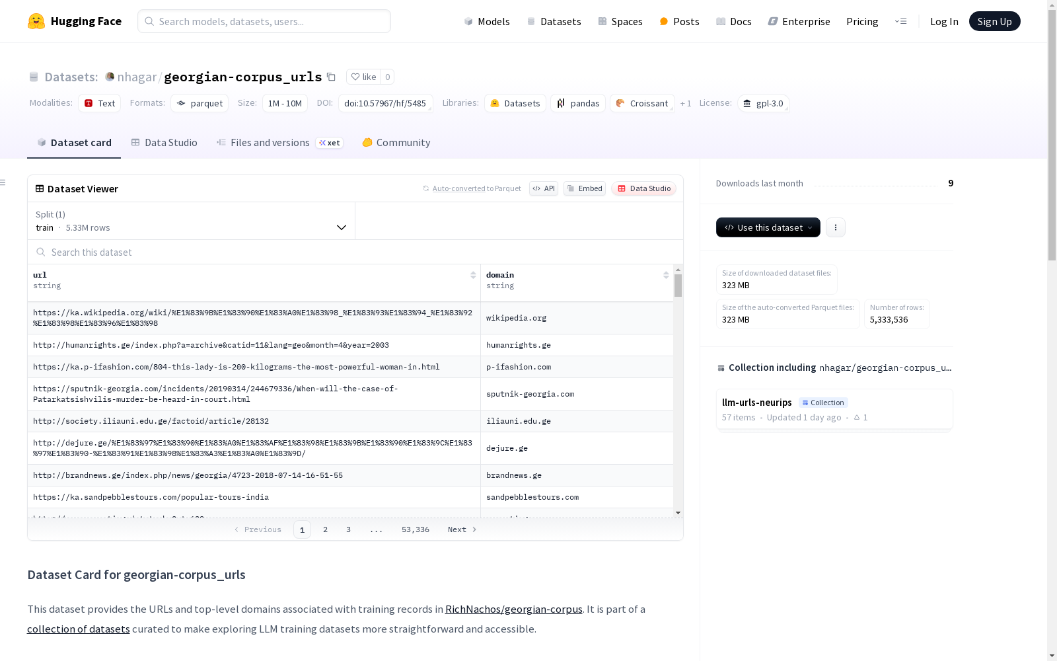Copy dataset name with the copy icon
Viewport: 1057px width, 661px height.
(x=331, y=77)
